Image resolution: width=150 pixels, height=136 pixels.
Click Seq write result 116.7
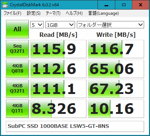(116, 49)
